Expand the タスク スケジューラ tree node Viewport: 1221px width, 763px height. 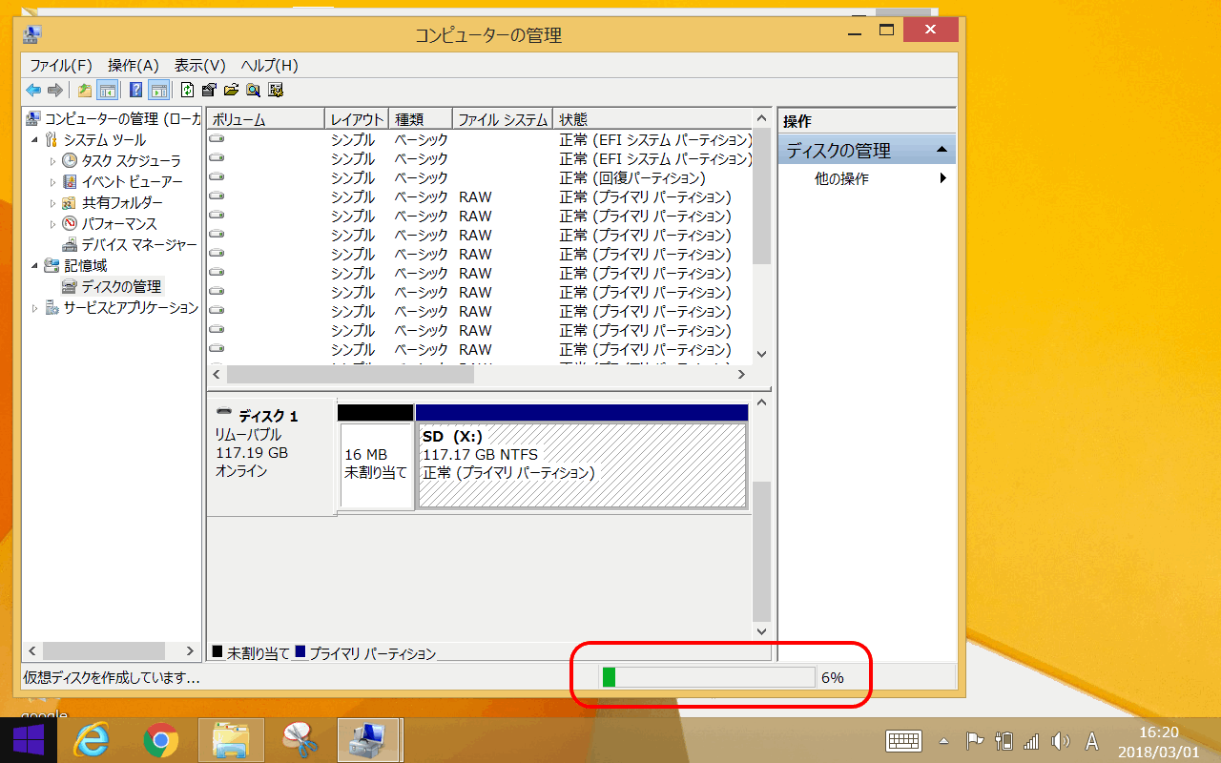(52, 161)
